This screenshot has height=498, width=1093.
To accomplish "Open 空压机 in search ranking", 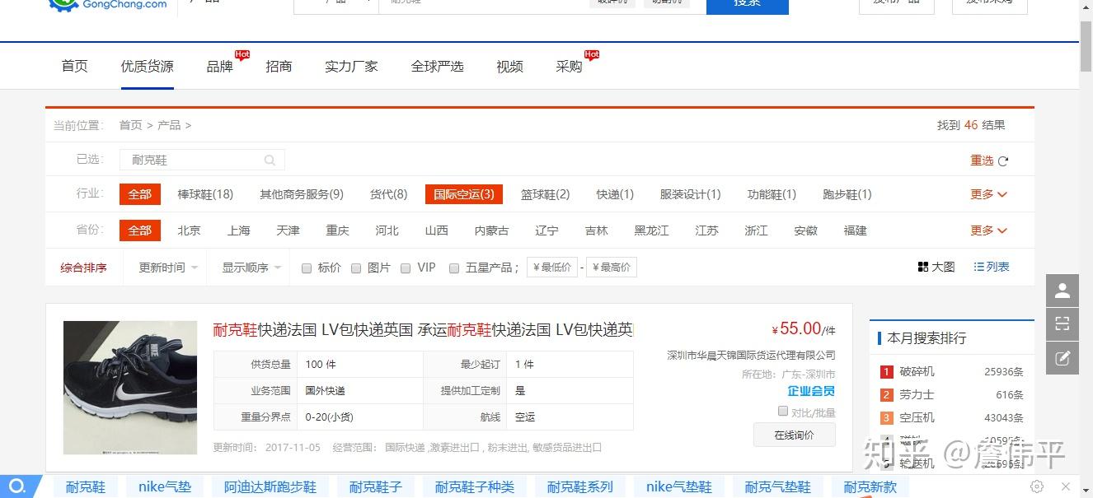I will (x=917, y=417).
